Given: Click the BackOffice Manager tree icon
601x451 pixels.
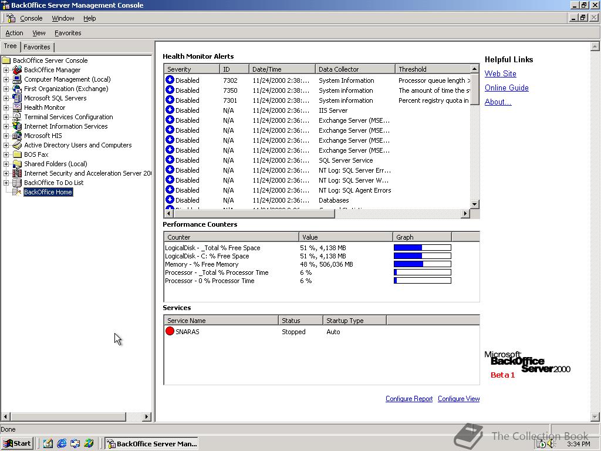Looking at the screenshot, I should pos(17,70).
